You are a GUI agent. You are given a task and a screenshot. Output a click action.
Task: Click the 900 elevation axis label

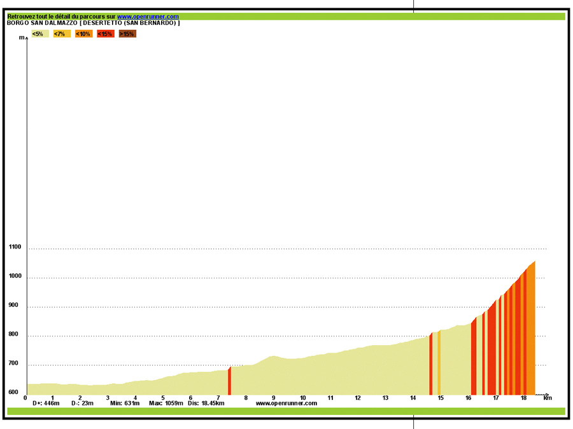click(x=13, y=305)
